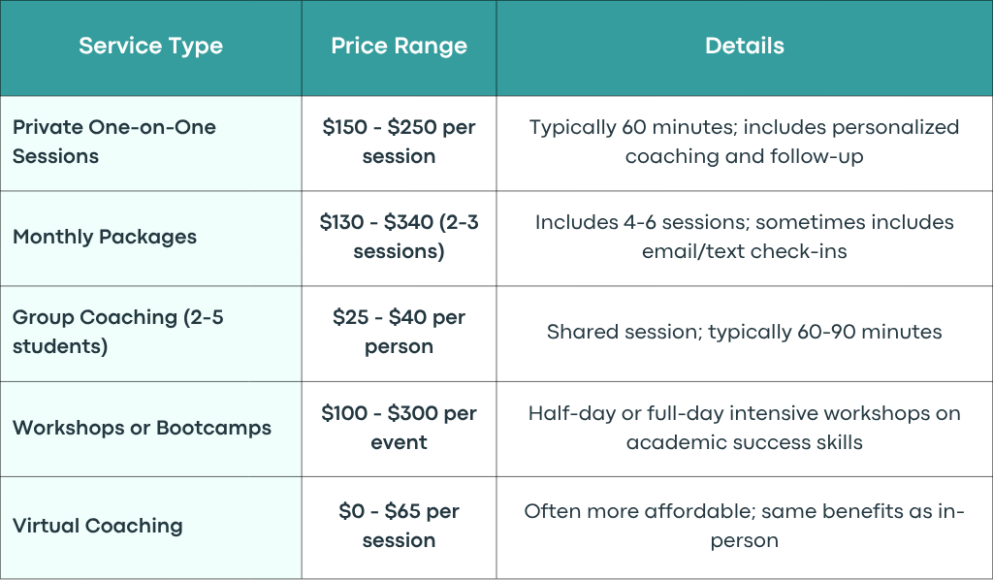Click the 'Often more affordable' details cell

[744, 526]
